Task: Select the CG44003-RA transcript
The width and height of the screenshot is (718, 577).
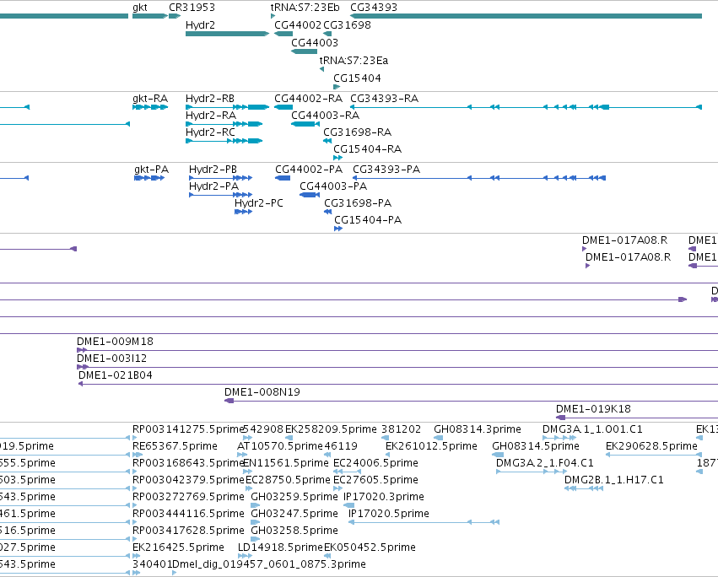Action: coord(305,124)
